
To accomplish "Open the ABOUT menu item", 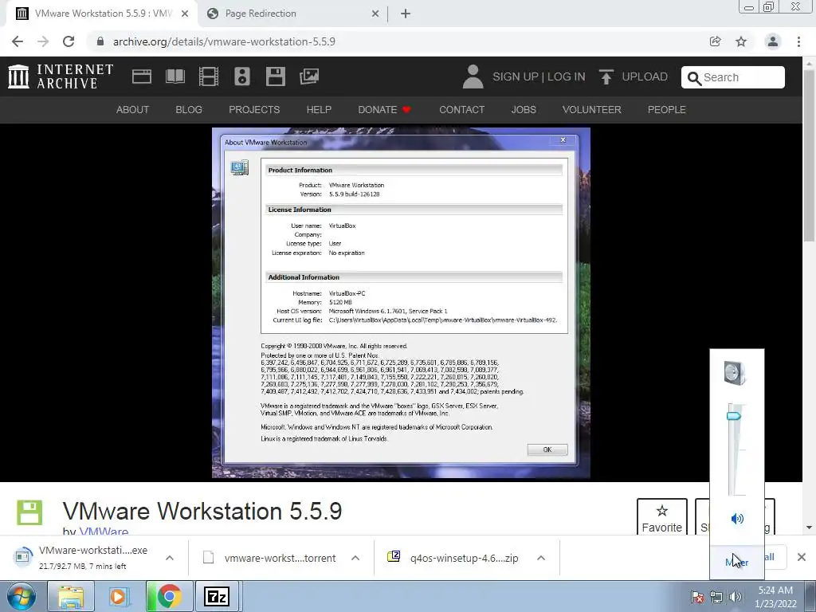I will (x=132, y=110).
